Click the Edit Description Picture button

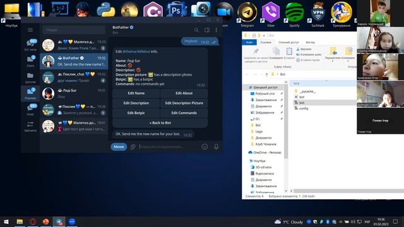click(x=184, y=103)
